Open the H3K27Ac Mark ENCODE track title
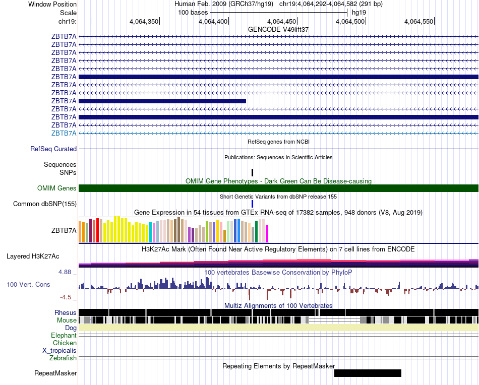The image size is (479, 385). 278,249
